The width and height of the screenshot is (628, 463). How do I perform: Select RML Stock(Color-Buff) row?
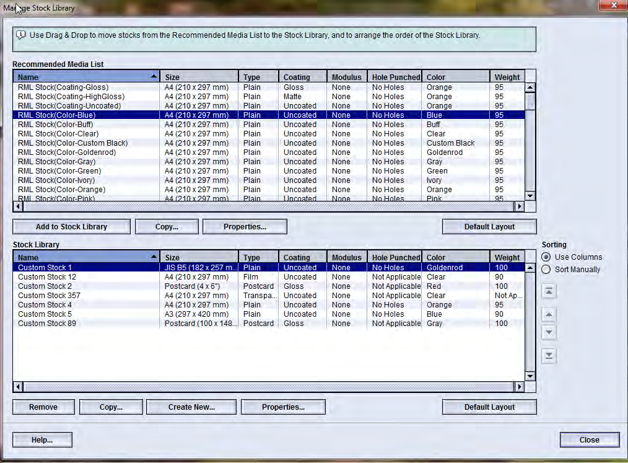coord(269,124)
